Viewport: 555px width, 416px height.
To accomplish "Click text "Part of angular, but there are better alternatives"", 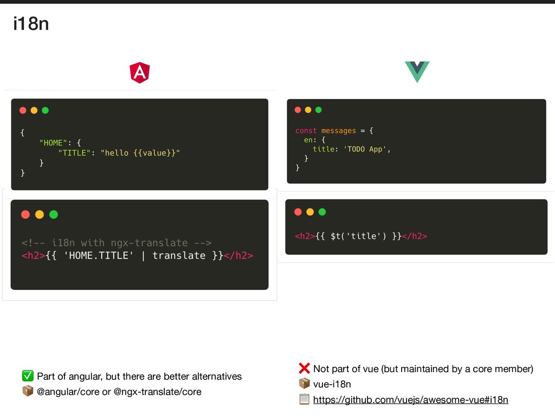I will tap(139, 376).
